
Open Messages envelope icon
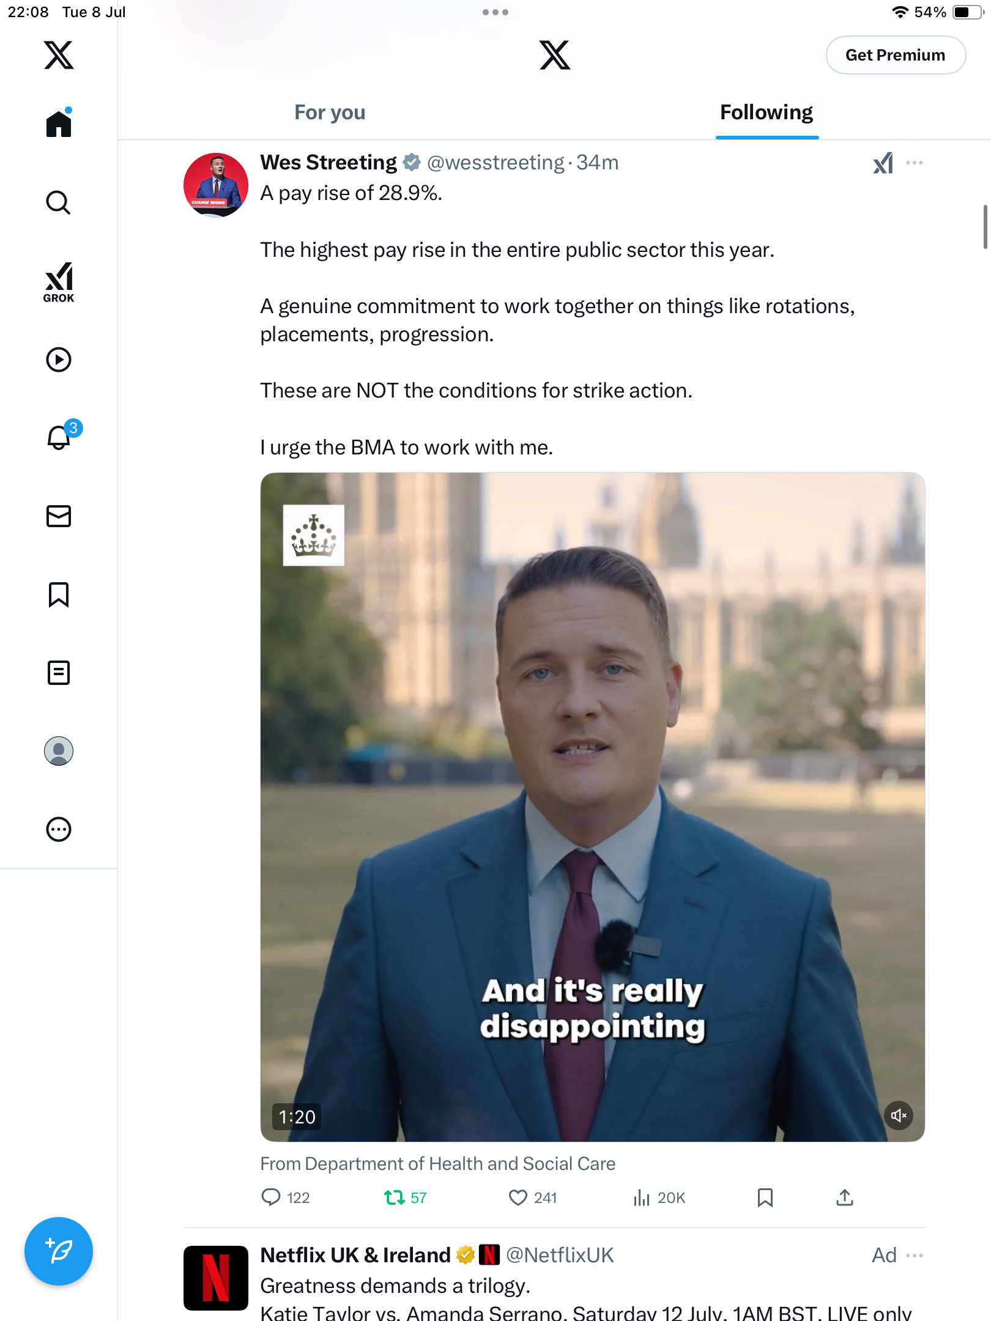pos(59,516)
